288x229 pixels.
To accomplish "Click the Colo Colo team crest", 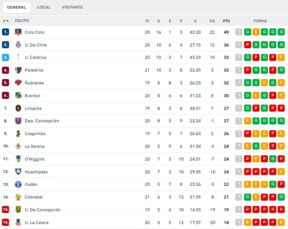I will pos(18,32).
